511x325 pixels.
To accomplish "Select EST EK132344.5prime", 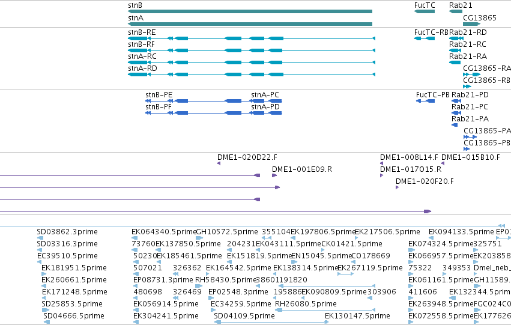I will coord(480,293).
